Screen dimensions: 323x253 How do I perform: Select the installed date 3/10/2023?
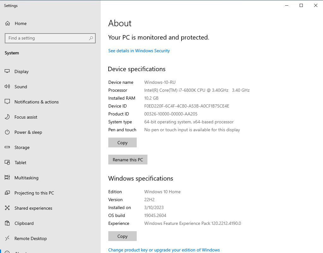154,207
